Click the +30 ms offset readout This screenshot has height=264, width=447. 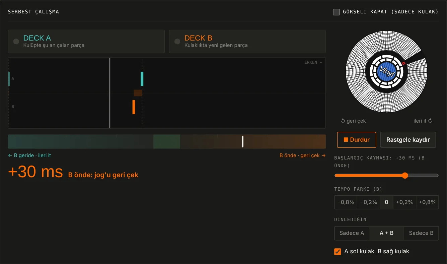tap(35, 172)
